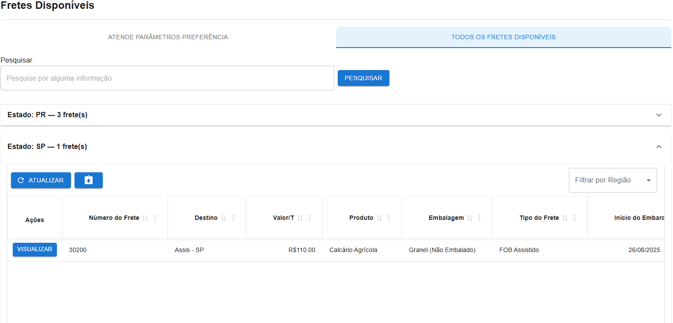Click the Atualizar refresh button
673x323 pixels.
pyautogui.click(x=41, y=180)
